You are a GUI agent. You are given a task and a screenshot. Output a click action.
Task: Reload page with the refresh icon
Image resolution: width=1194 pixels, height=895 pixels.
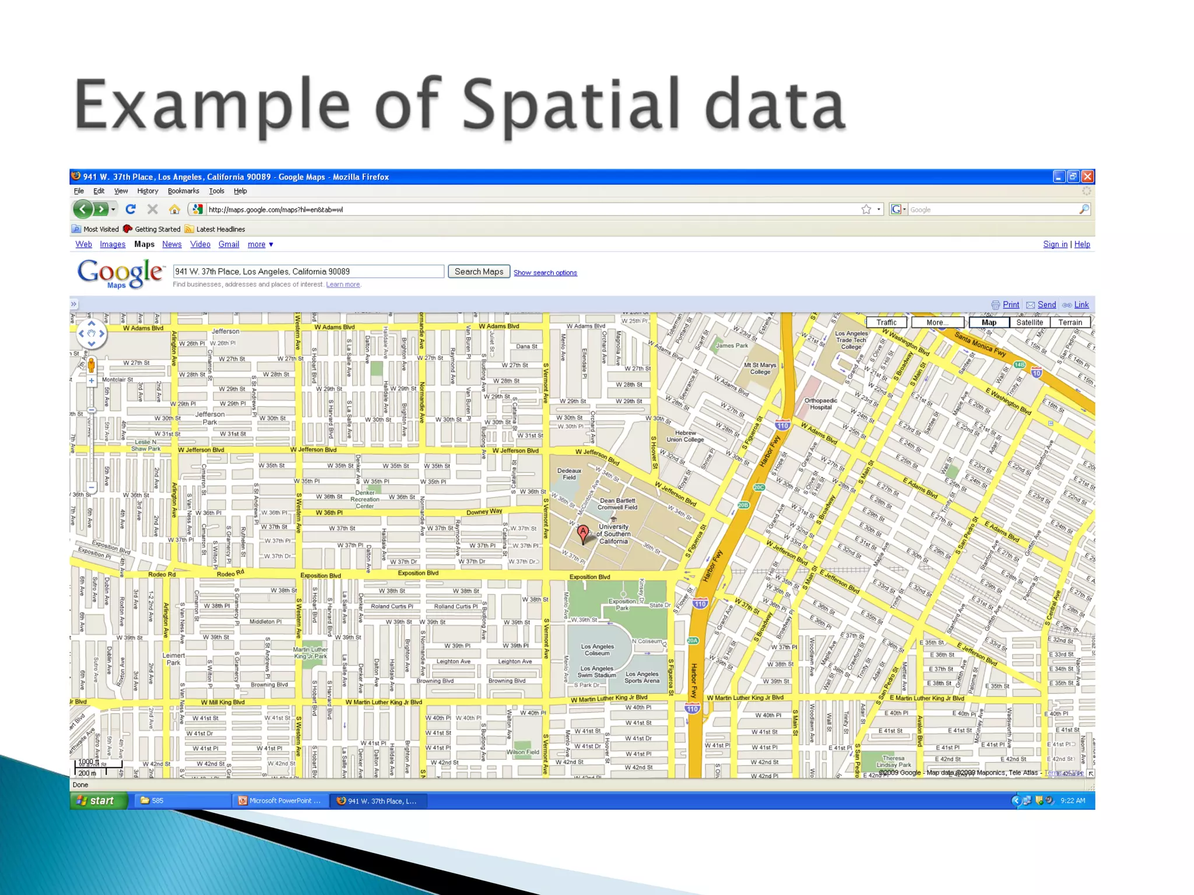tap(131, 209)
